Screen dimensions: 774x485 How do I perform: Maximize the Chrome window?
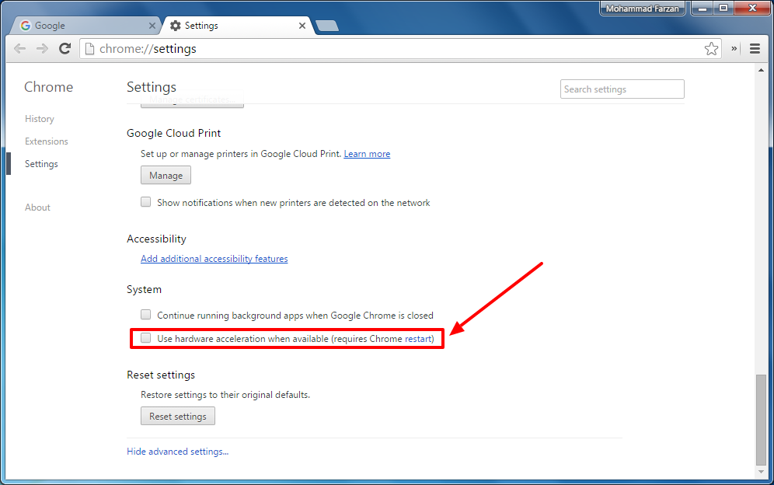coord(723,8)
